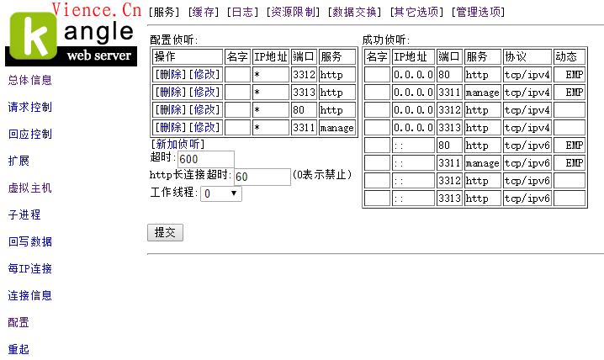Click the 超时 input field
The image size is (604, 360).
click(x=205, y=160)
